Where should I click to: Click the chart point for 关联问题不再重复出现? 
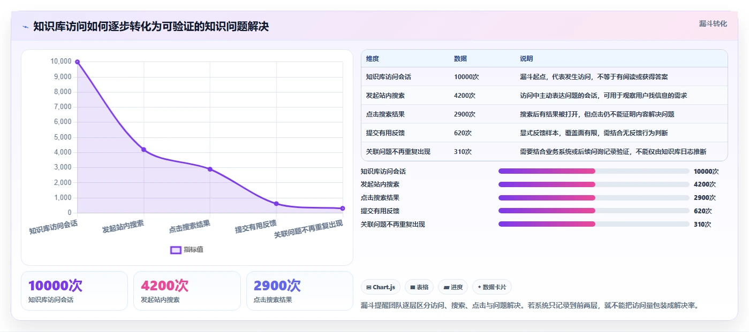pos(343,209)
